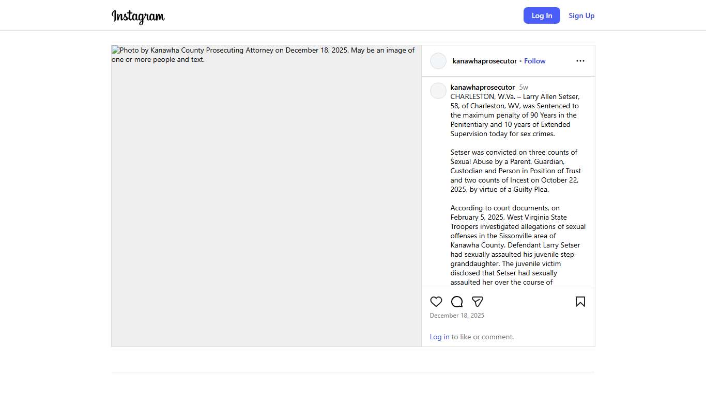Open kanawhaprosecutor profile from post header
706x396 pixels.
pyautogui.click(x=484, y=61)
